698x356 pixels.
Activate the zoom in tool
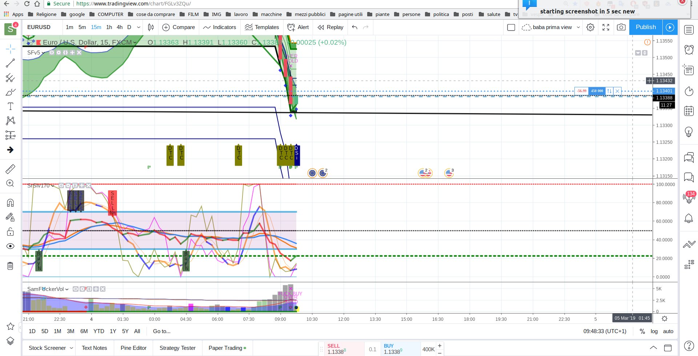(x=11, y=183)
